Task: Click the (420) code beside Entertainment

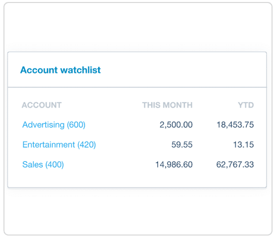Action: 87,145
